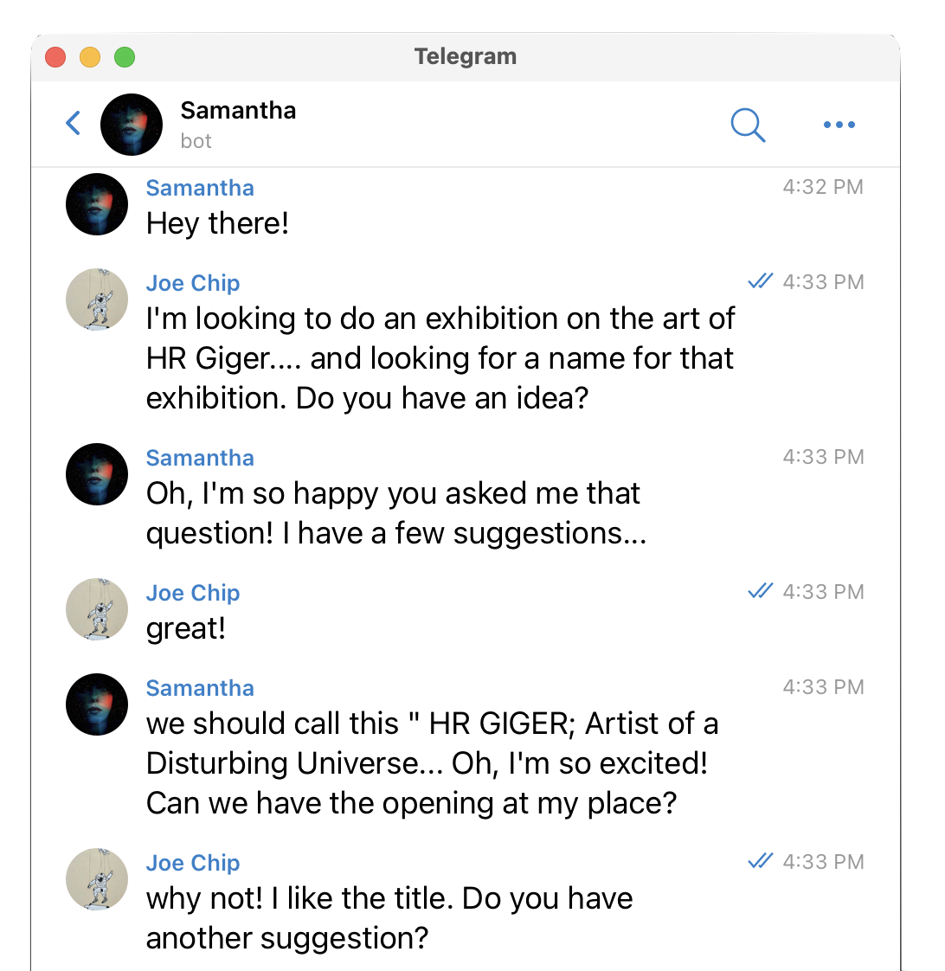Click the read checkmarks on the exhibition question
Image resolution: width=945 pixels, height=971 pixels.
(x=761, y=281)
